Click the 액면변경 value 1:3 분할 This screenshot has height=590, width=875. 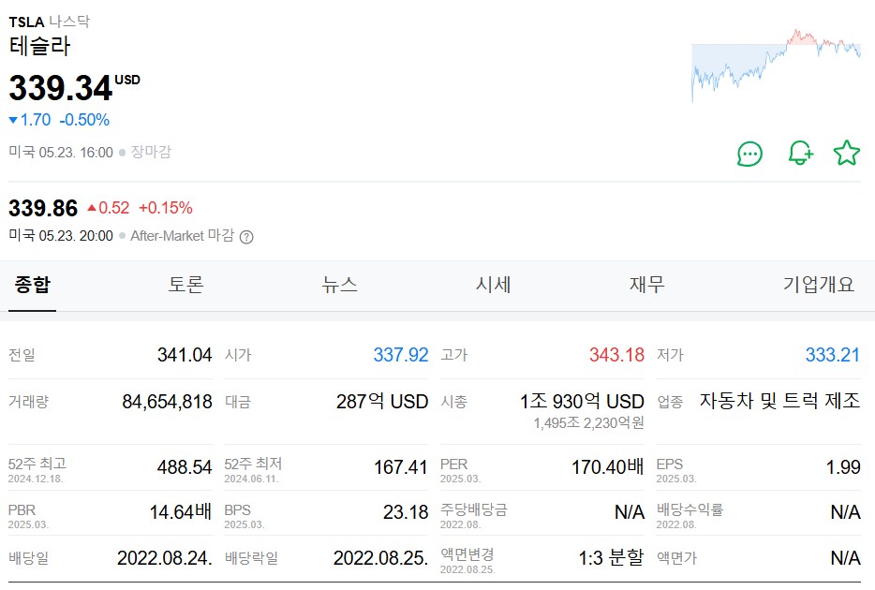click(611, 557)
